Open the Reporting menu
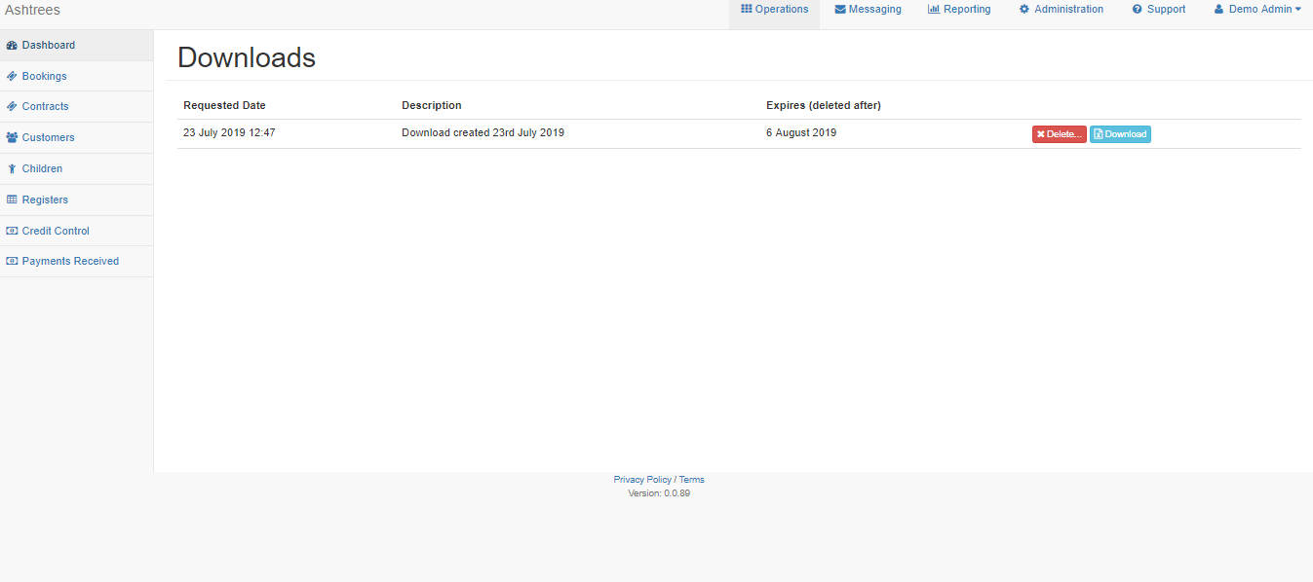1313x582 pixels. (x=959, y=10)
